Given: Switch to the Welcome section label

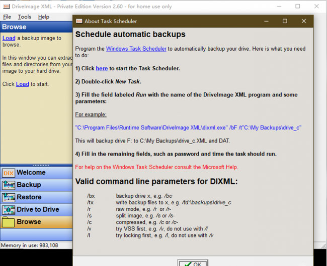Looking at the screenshot, I should click(x=31, y=173).
